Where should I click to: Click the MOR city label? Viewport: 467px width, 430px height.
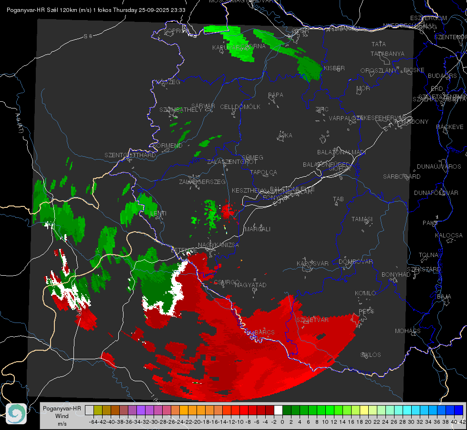click(x=363, y=88)
